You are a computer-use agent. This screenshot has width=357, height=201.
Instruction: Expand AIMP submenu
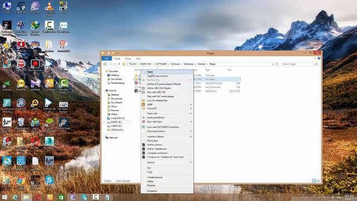click(167, 104)
